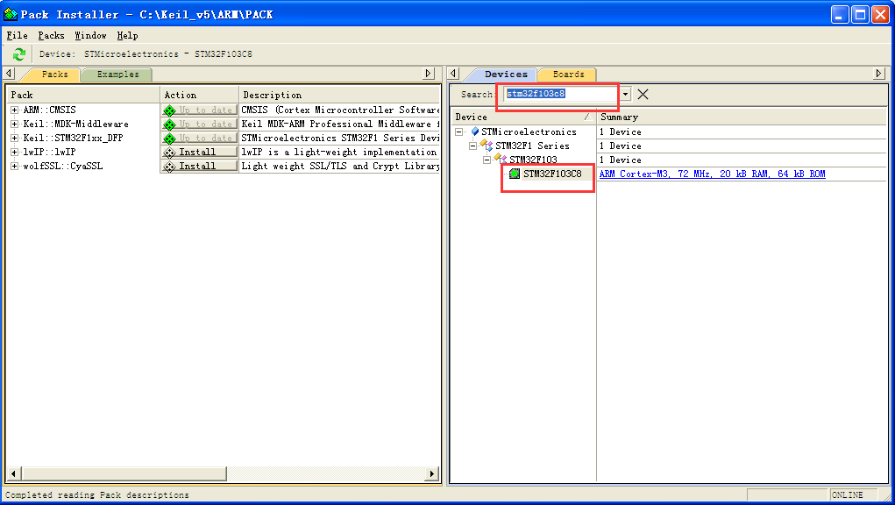Expand the ARM::CMSIS pack
Screen dimensions: 895x505
point(14,110)
